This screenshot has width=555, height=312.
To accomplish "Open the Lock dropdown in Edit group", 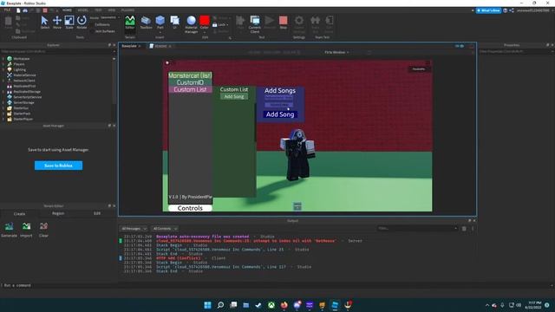I will tap(220, 25).
